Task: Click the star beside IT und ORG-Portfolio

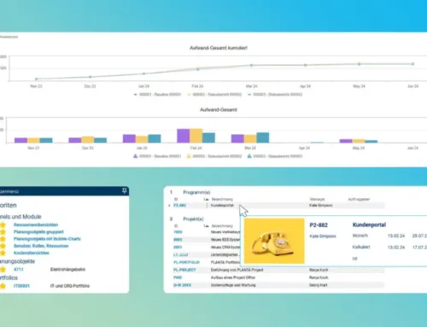Action: click(x=3, y=286)
